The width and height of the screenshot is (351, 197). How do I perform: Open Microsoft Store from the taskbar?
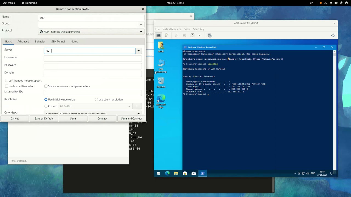185,173
